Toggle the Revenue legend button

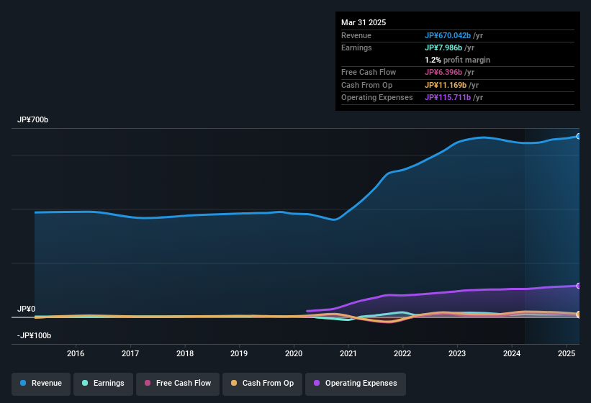(41, 384)
